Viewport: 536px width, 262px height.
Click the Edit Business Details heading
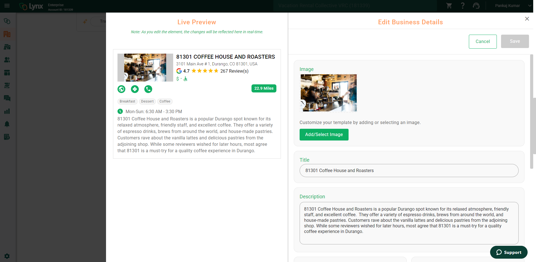[x=410, y=22]
